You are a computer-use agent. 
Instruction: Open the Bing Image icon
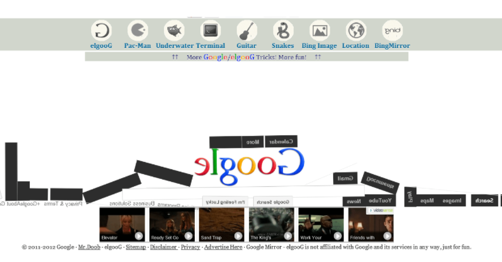(x=319, y=30)
